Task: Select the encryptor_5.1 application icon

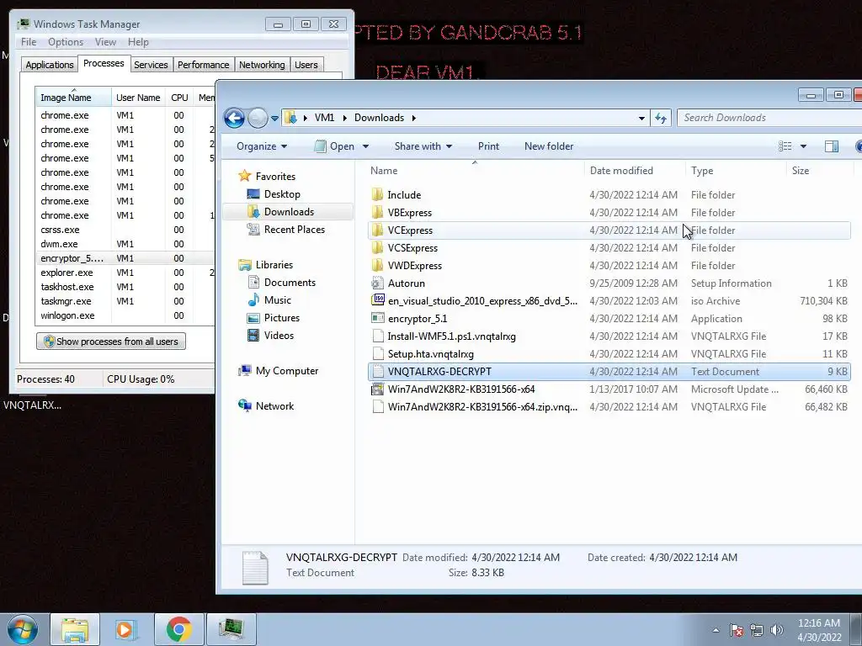Action: (378, 319)
